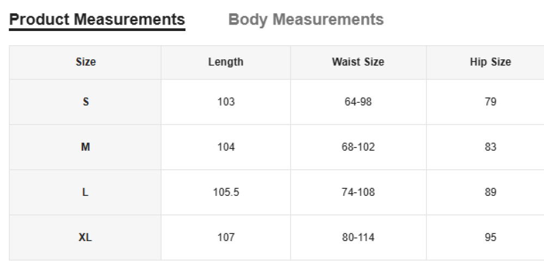This screenshot has width=544, height=265.
Task: Click the 105.5 length cell
Action: click(226, 192)
